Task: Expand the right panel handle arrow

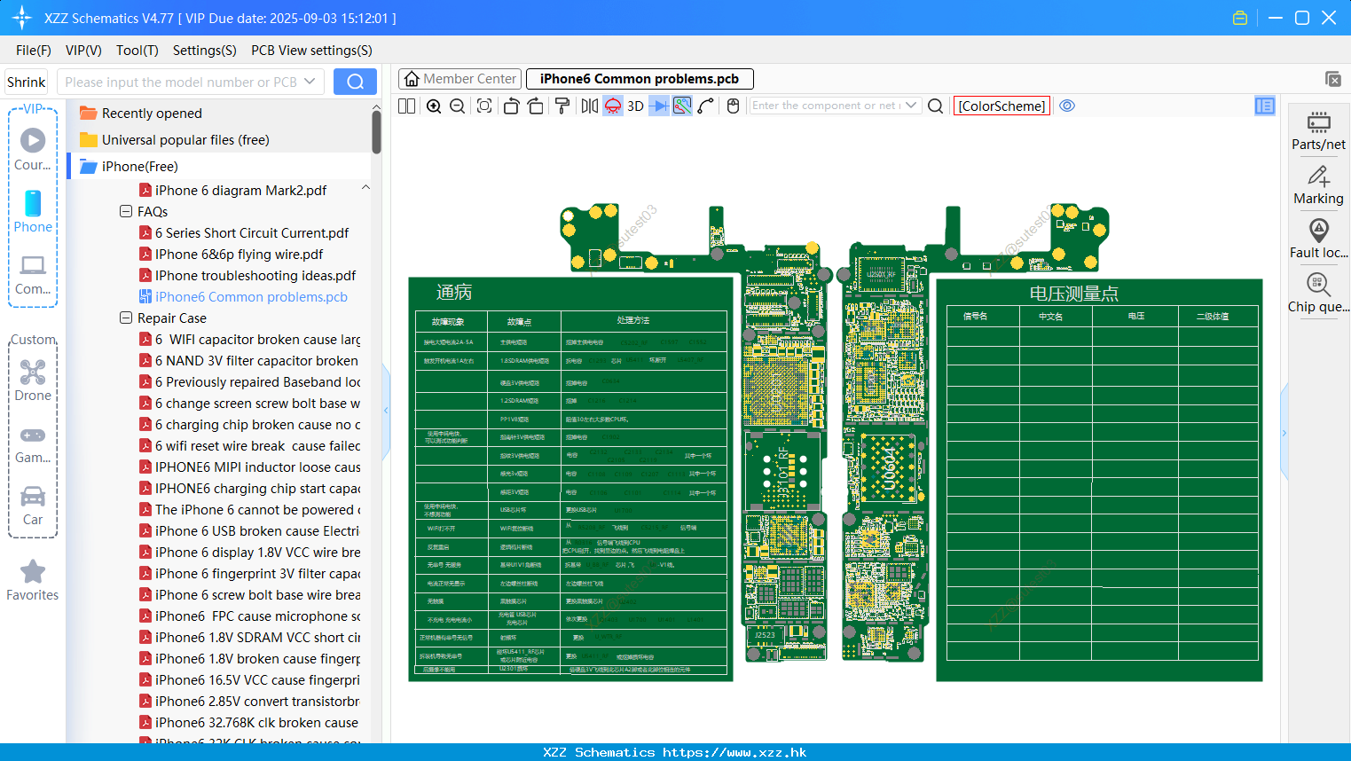Action: click(x=1284, y=432)
